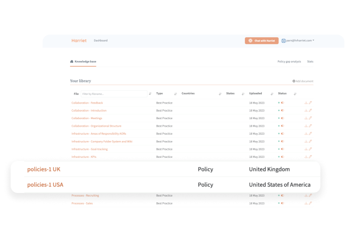Open the Policy gap analysis tab
The image size is (355, 249).
pos(289,61)
